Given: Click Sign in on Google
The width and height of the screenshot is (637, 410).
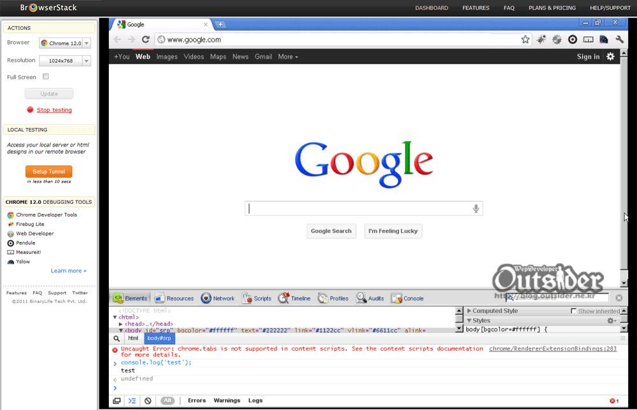Looking at the screenshot, I should click(x=588, y=57).
